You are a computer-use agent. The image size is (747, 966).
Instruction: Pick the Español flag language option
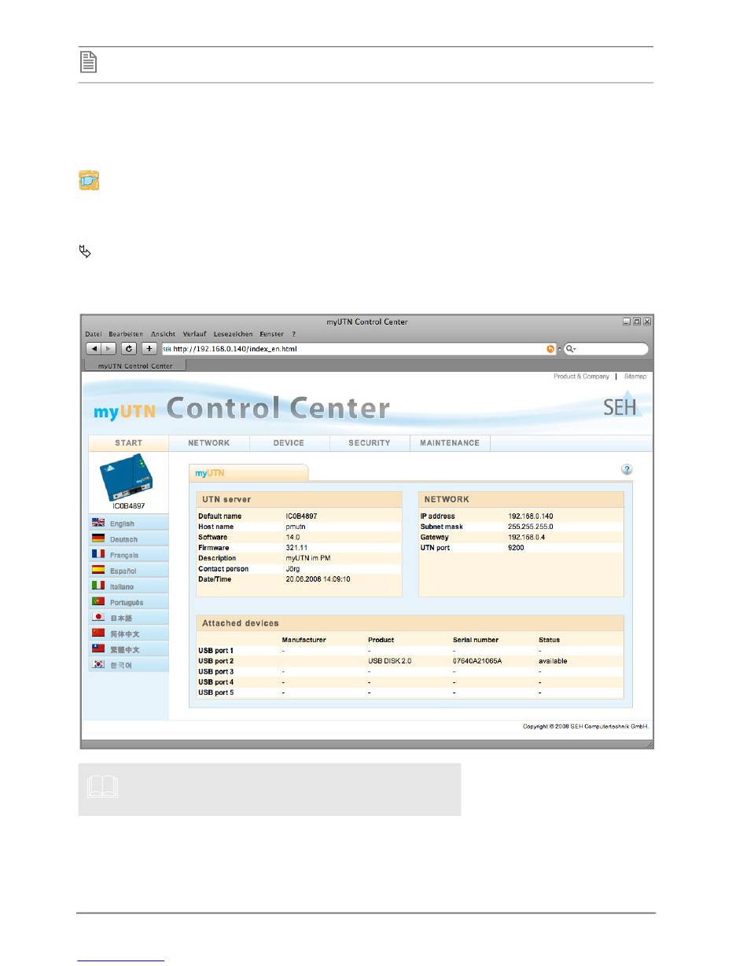[x=98, y=571]
